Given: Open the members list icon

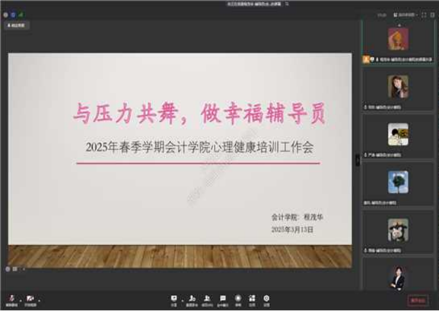Looking at the screenshot, I should point(207,299).
